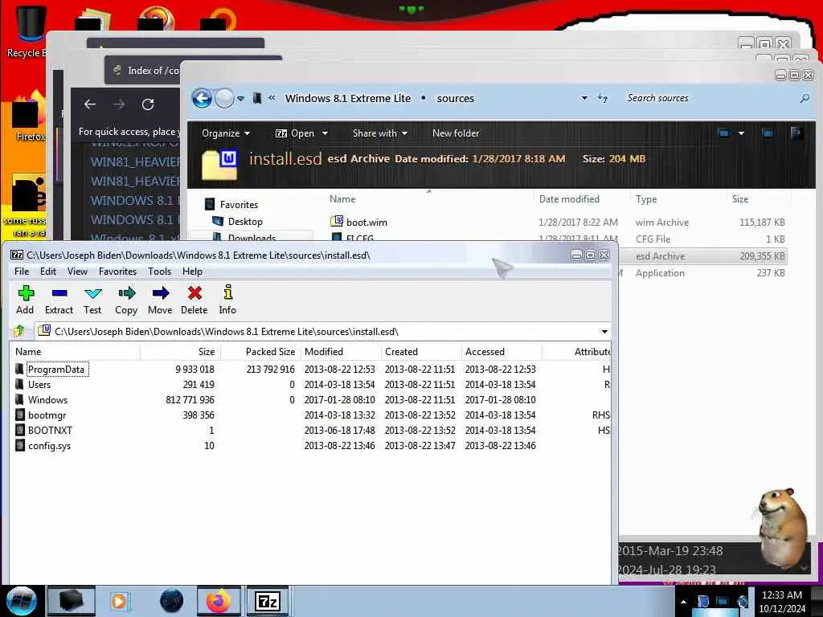The height and width of the screenshot is (617, 823).
Task: Sort 7-Zip list by Size column
Action: pos(180,352)
